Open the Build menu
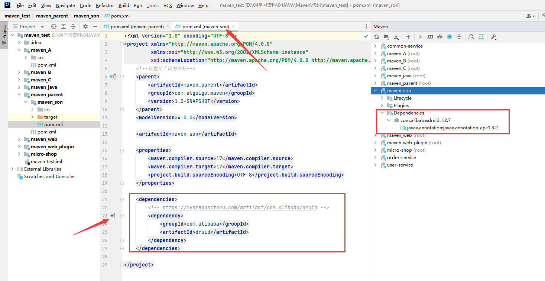This screenshot has height=281, width=545. pos(124,5)
